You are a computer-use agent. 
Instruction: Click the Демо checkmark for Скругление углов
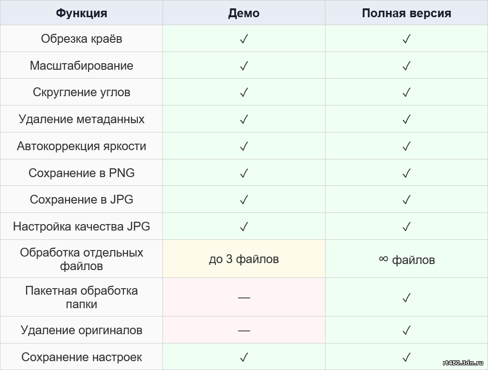tap(244, 92)
